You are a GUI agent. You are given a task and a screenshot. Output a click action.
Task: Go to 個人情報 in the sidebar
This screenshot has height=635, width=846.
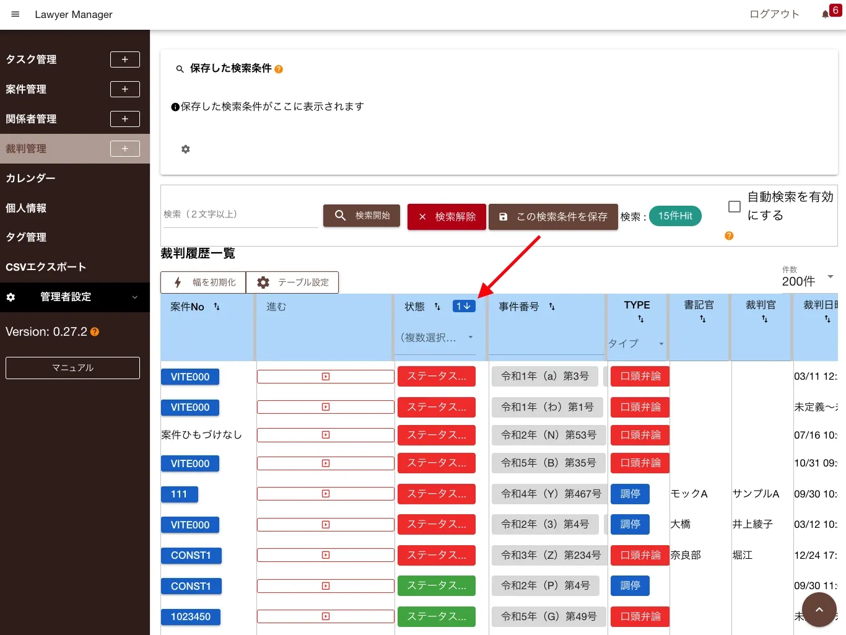click(x=26, y=208)
